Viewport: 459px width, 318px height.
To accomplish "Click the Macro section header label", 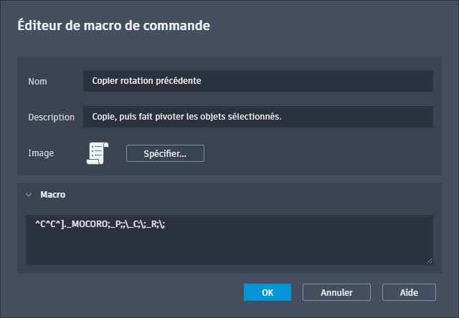I will [53, 194].
